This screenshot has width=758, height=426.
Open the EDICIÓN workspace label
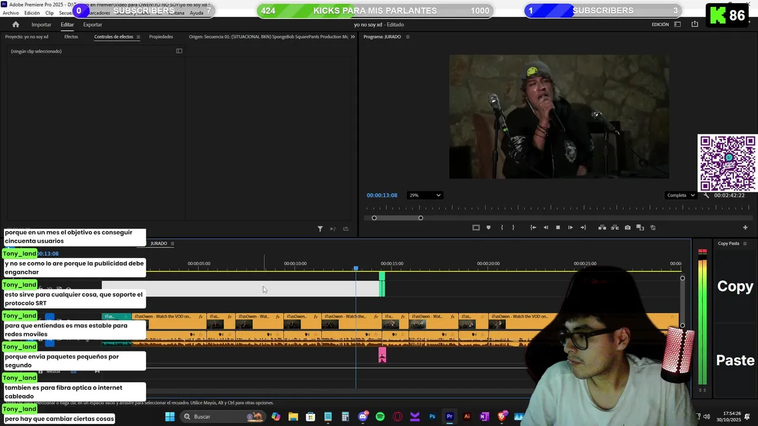pos(660,24)
